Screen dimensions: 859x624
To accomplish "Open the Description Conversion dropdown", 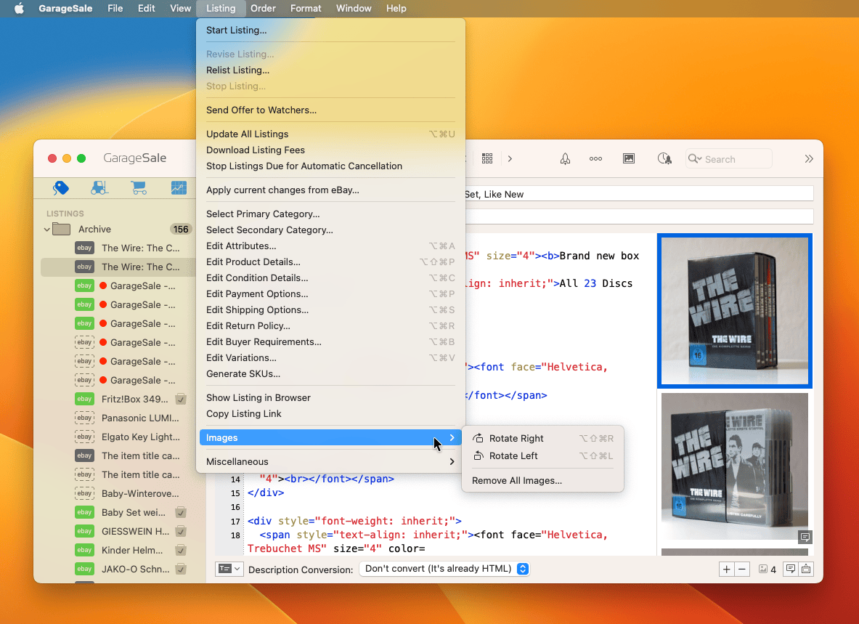I will coord(444,569).
